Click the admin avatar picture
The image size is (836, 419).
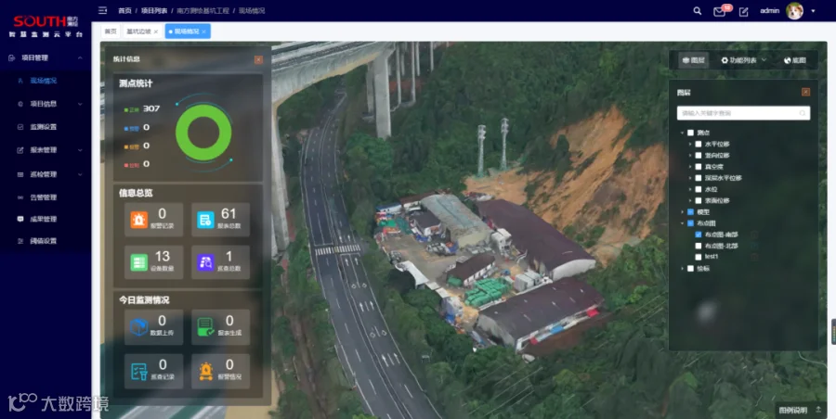point(794,10)
